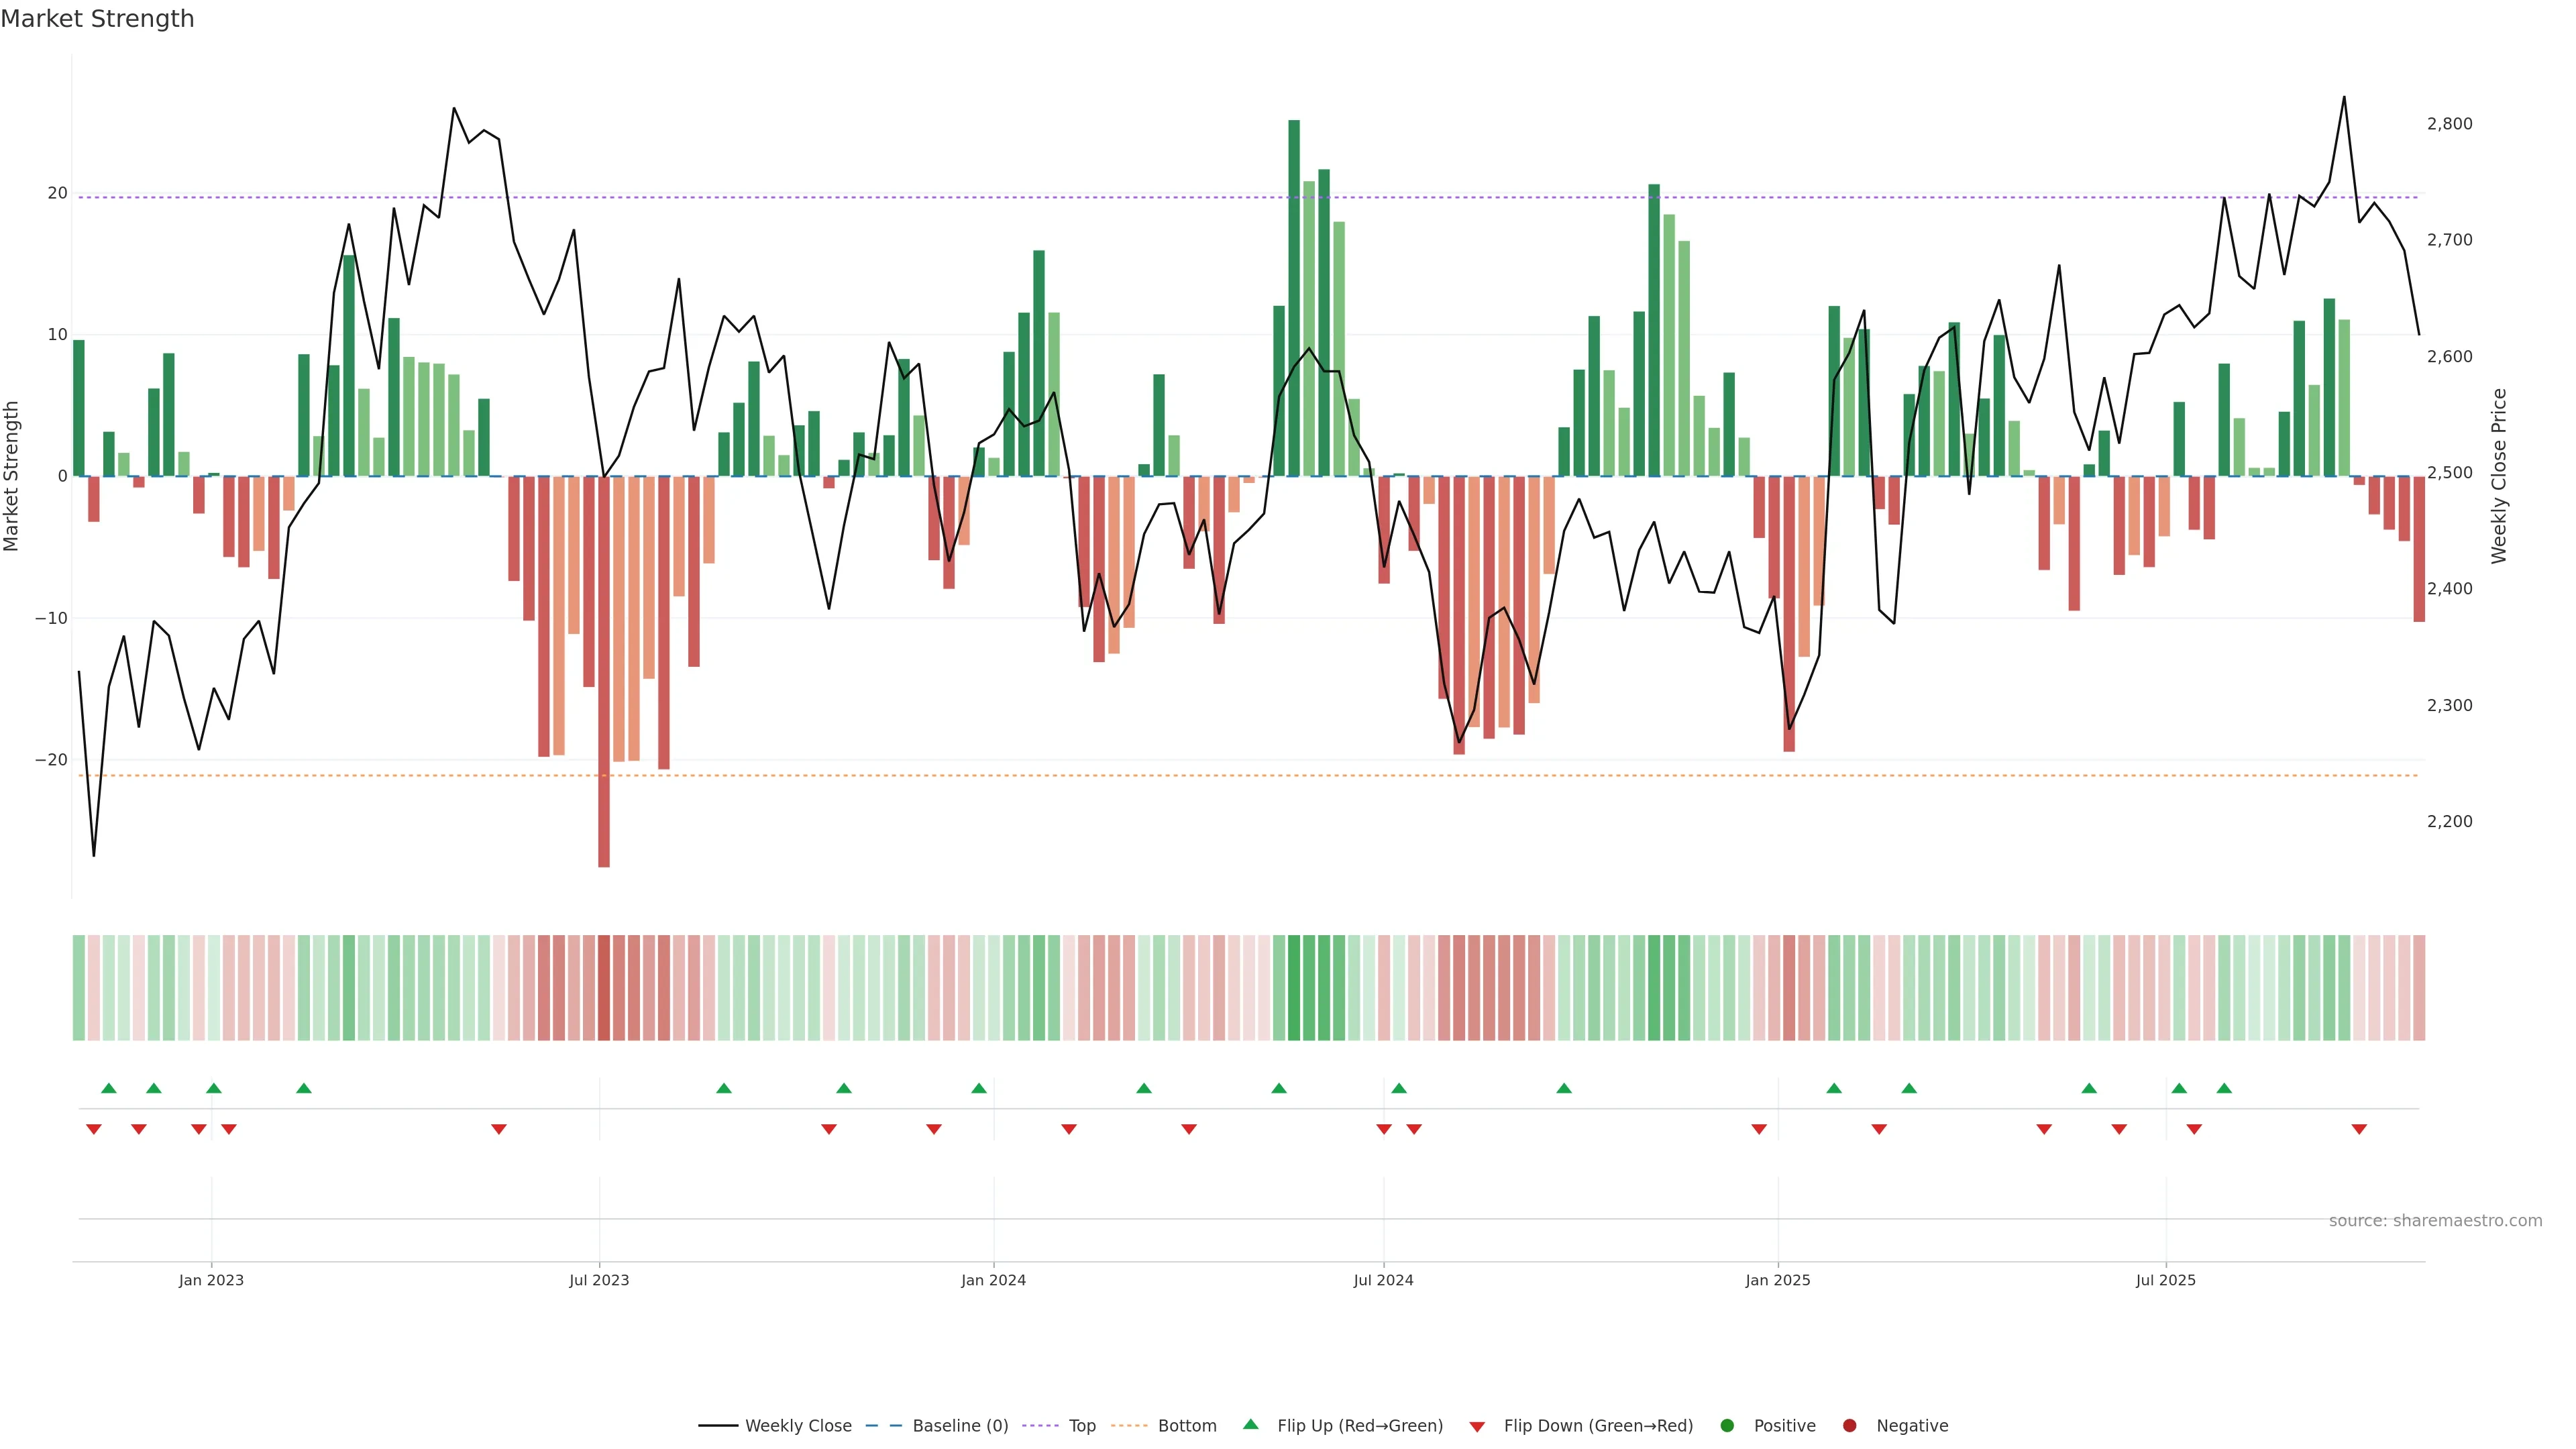
Task: Click the green Positive legend dot
Action: (x=1727, y=1426)
